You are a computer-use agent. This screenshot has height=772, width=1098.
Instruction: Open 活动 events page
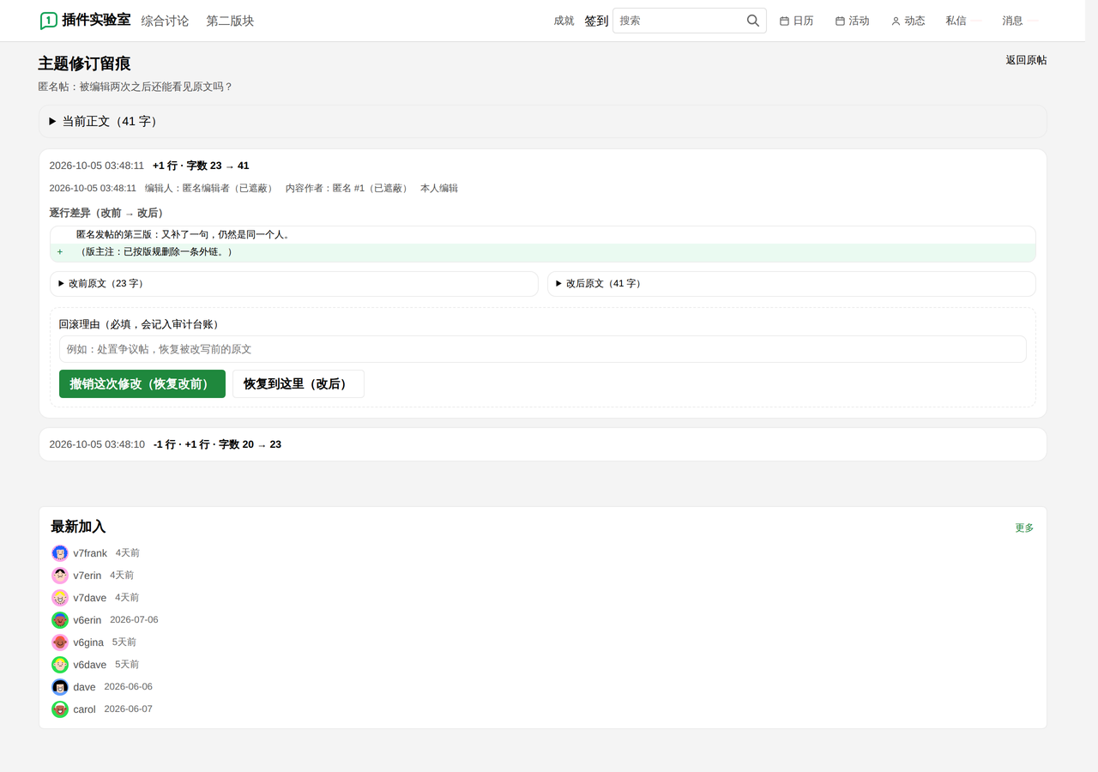click(x=853, y=21)
